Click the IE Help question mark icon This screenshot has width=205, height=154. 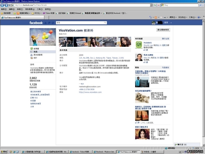[199, 17]
